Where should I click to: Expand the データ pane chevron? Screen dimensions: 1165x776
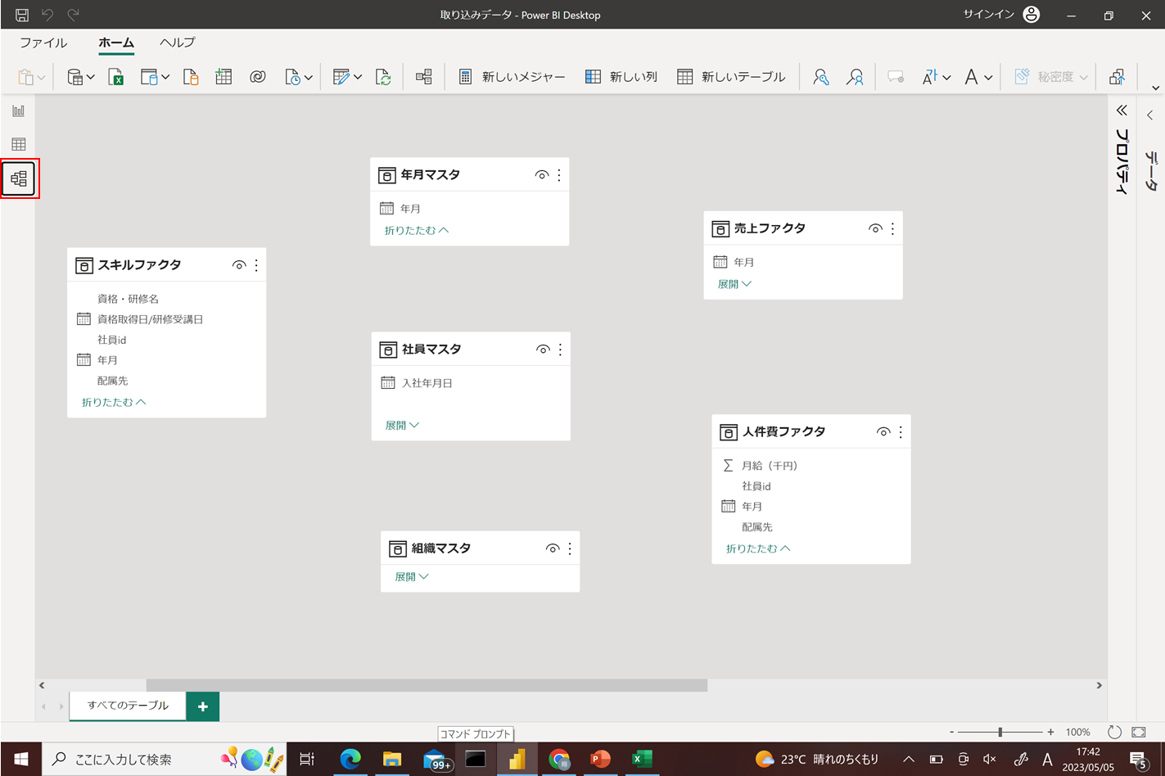point(1150,115)
